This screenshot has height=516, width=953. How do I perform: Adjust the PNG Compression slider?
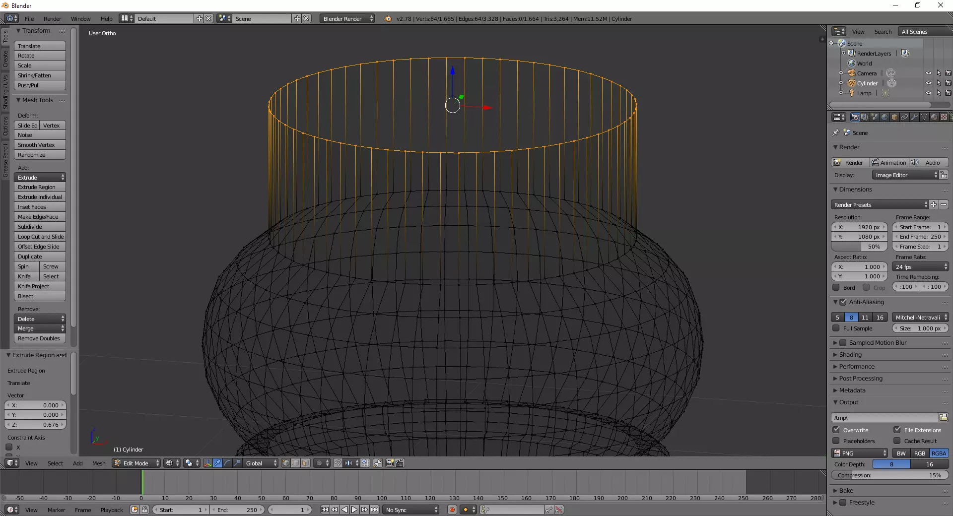[889, 475]
